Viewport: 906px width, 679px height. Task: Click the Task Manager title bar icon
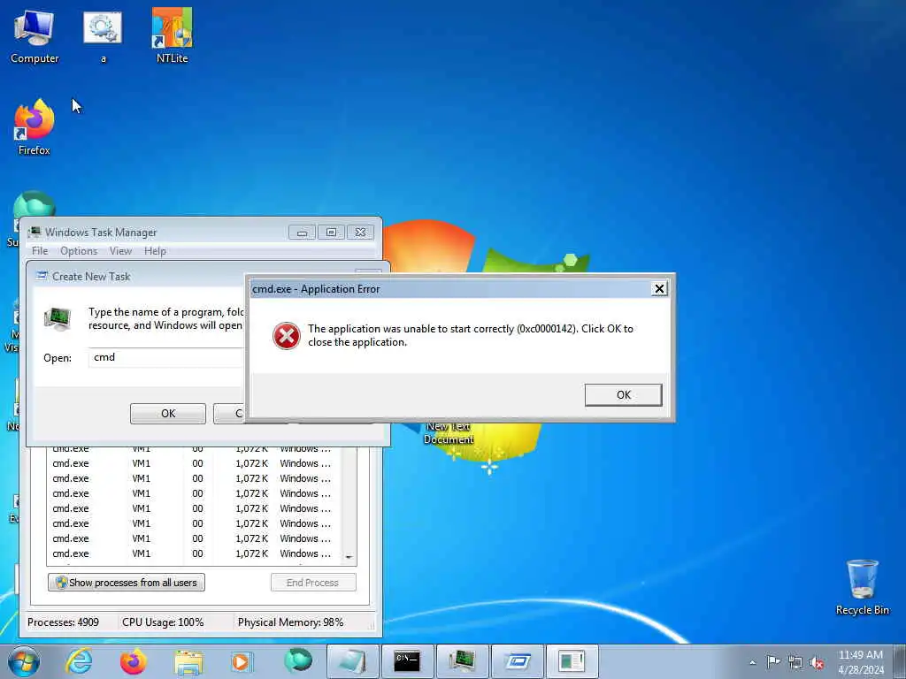pyautogui.click(x=35, y=233)
